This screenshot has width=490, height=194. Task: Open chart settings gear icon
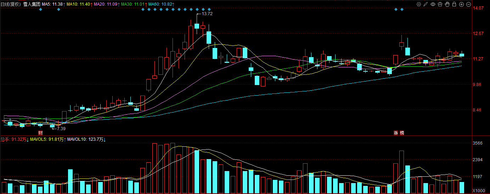pyautogui.click(x=419, y=4)
